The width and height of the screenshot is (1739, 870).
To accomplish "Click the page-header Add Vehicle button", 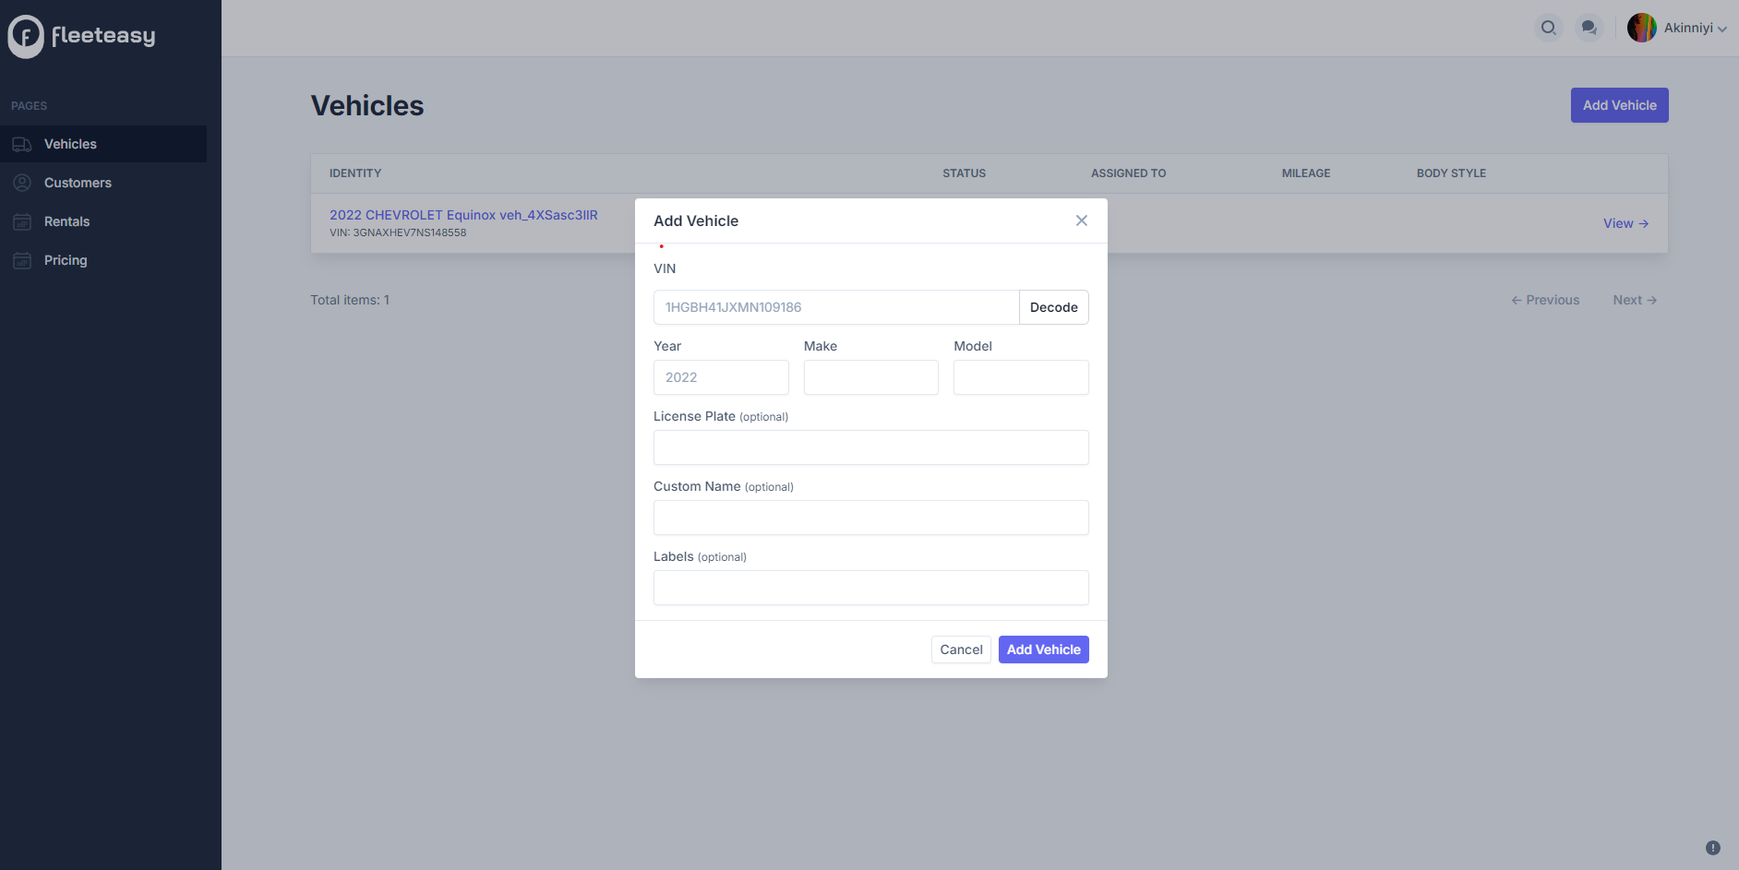I will (1620, 105).
